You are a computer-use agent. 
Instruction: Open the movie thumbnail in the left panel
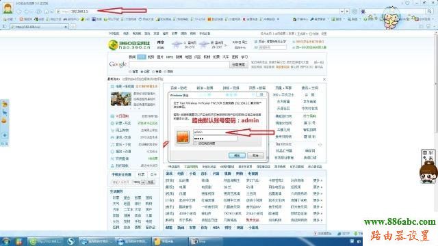tap(121, 98)
